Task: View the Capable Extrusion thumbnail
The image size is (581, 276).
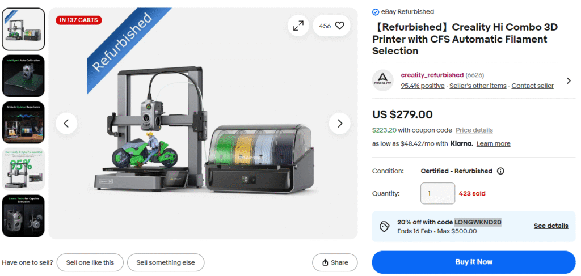Action: click(x=23, y=215)
